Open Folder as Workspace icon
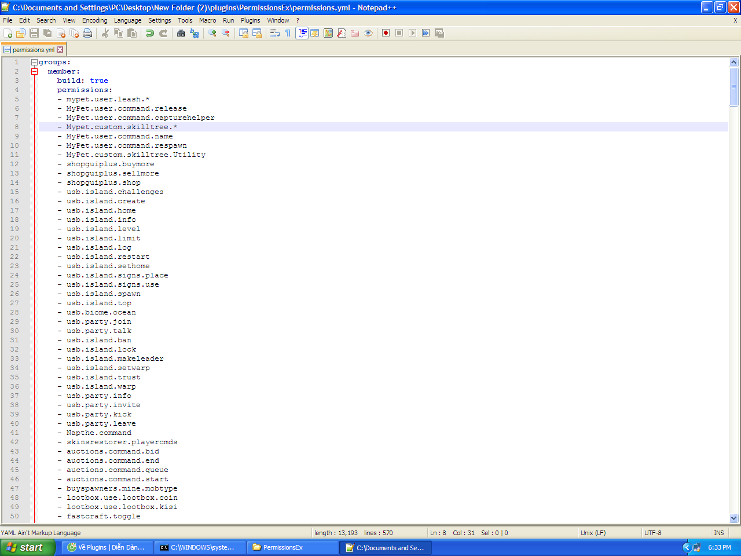Screen dimensions: 741x556 (x=355, y=33)
